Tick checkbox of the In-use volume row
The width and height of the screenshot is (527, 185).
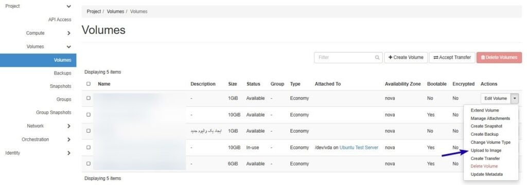click(89, 147)
